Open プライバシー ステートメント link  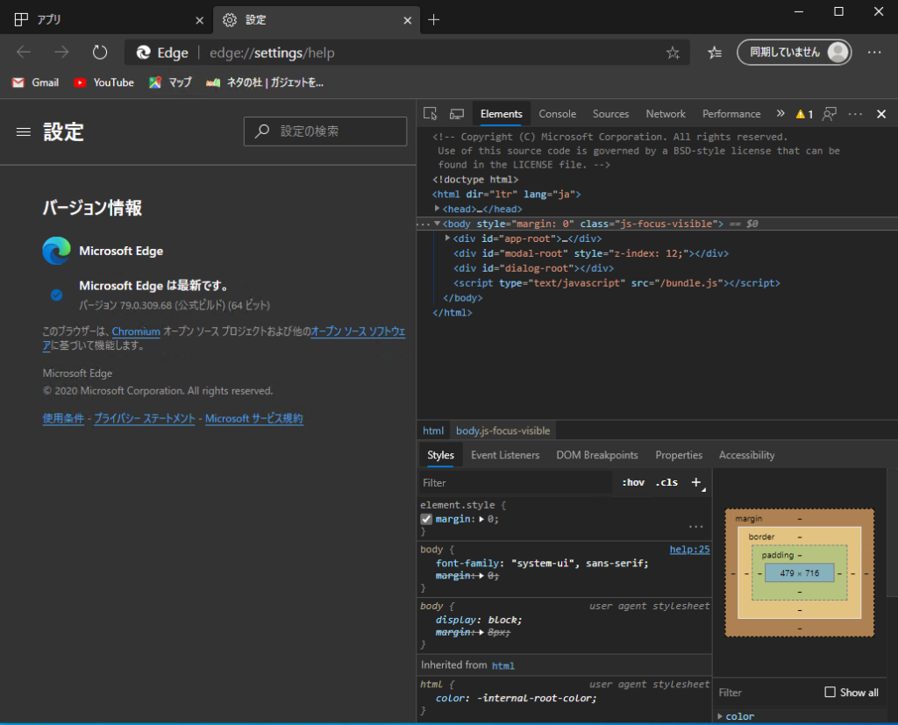(145, 418)
